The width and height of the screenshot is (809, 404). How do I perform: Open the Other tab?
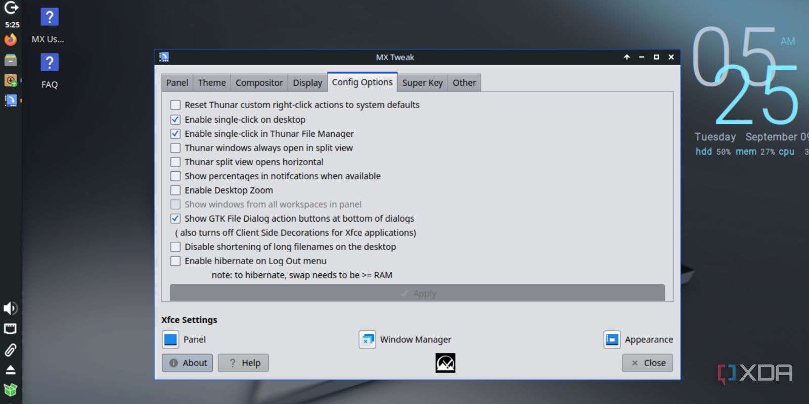464,83
